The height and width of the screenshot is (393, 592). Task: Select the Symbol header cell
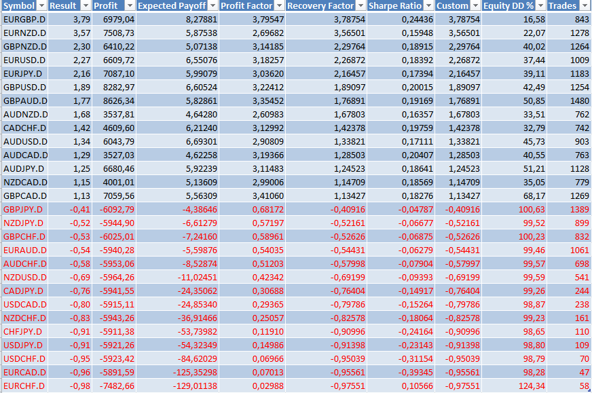(x=24, y=5)
